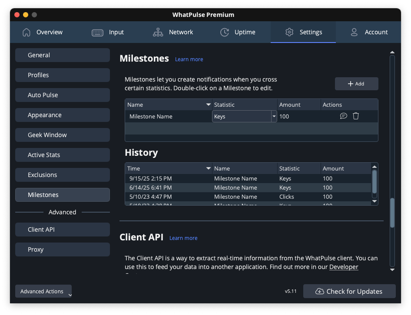Screen dimensions: 411x315
Task: Sort the History table by Time column arrow
Action: pyautogui.click(x=209, y=168)
